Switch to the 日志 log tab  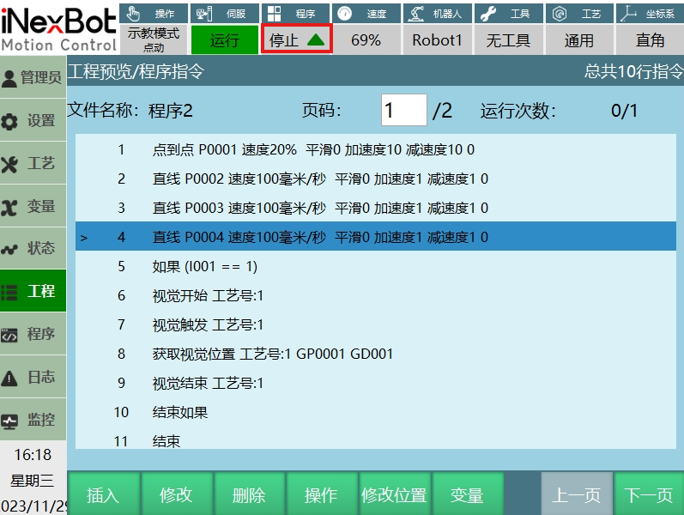click(33, 377)
